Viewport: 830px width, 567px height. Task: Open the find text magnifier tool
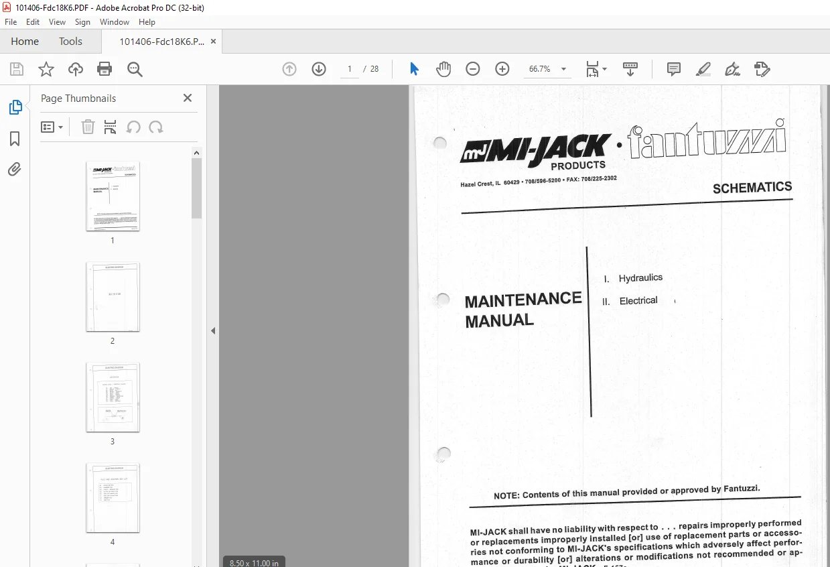click(135, 69)
